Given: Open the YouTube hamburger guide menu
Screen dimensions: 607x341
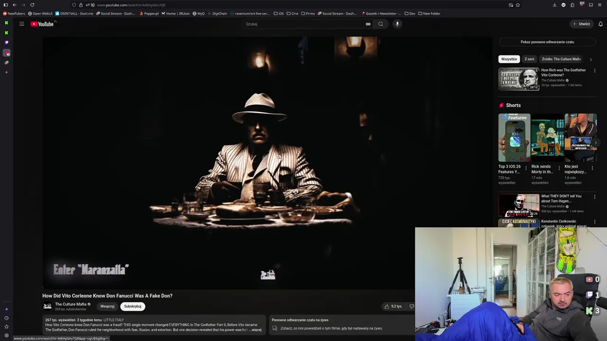Looking at the screenshot, I should pyautogui.click(x=21, y=24).
